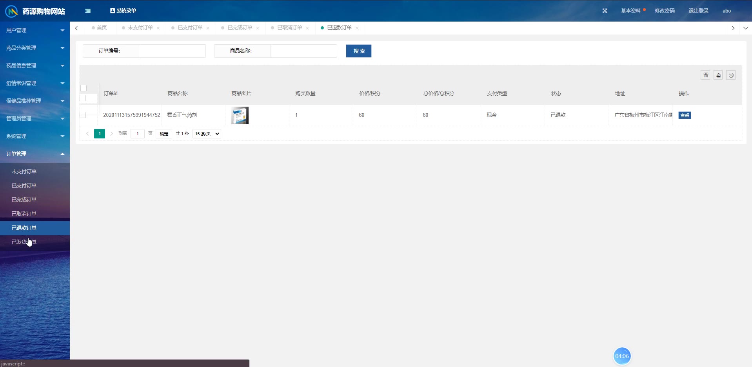
Task: Click 退出登录 to log out
Action: 698,11
